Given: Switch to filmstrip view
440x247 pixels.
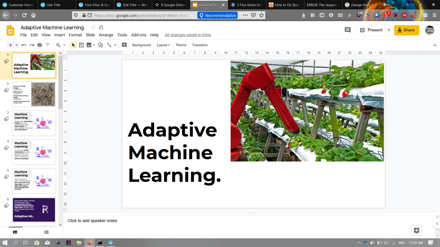Looking at the screenshot, I should [15, 232].
